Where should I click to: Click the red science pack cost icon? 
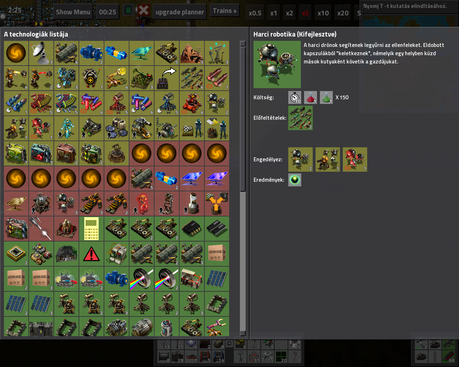[x=311, y=97]
